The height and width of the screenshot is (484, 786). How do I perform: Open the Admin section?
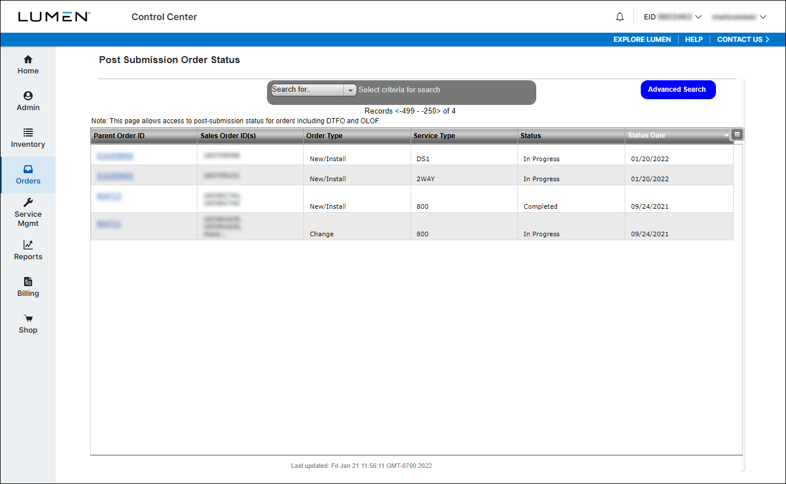click(28, 102)
